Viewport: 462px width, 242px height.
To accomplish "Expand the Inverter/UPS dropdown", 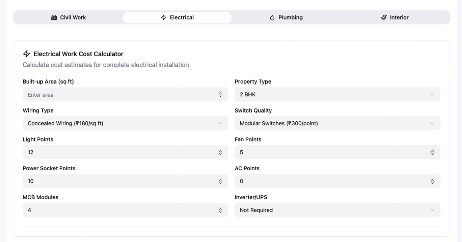I will [x=337, y=210].
